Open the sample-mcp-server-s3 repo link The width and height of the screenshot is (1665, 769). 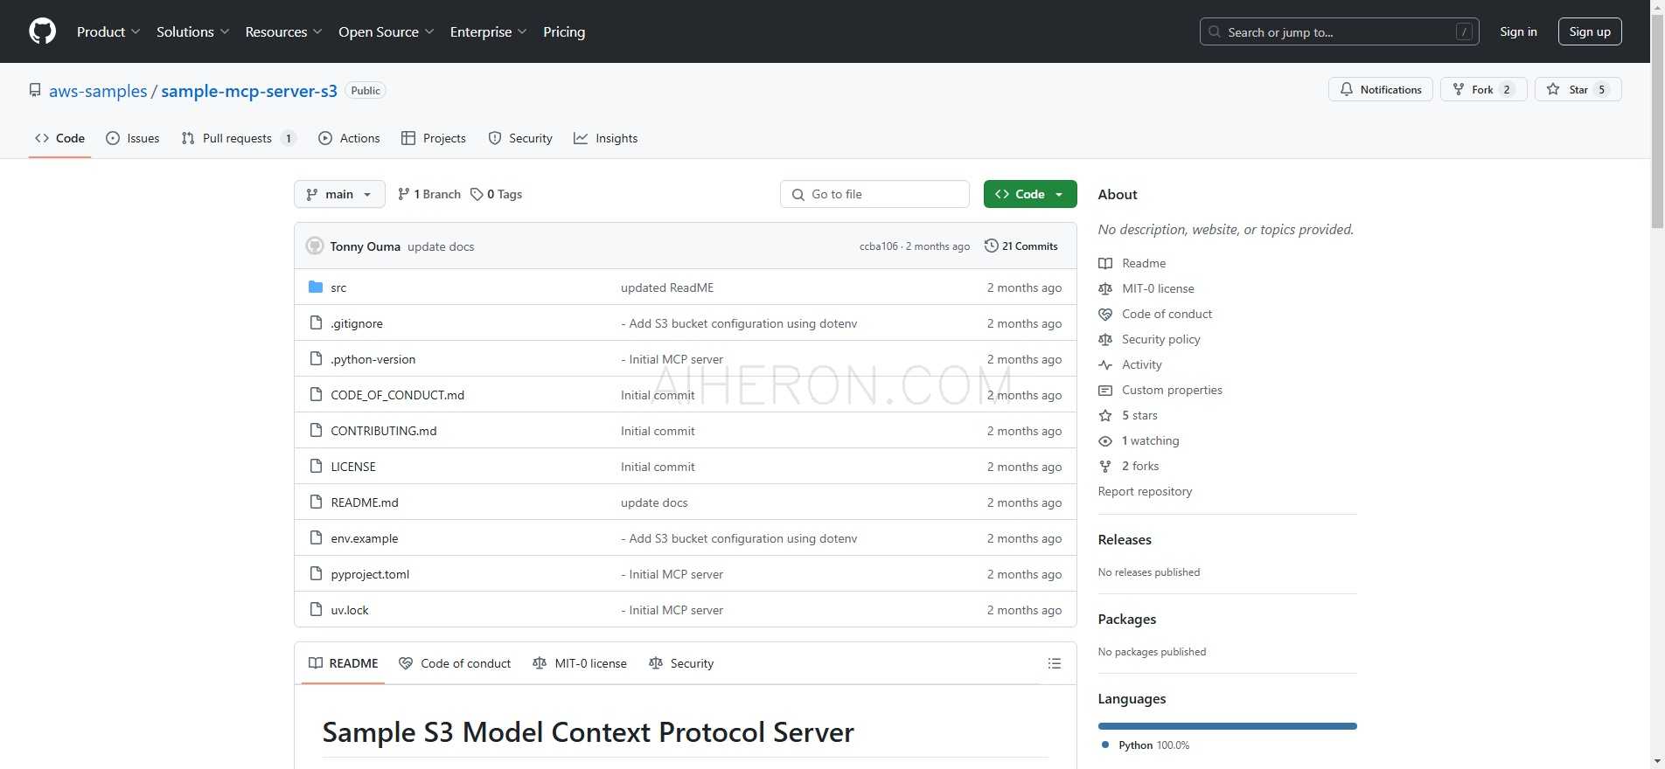249,91
